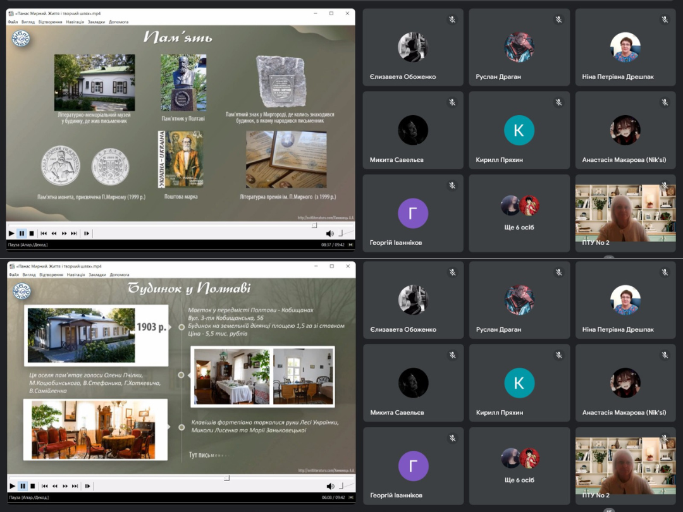683x512 pixels.
Task: Click the volume slider in the 08:37 player
Action: pyautogui.click(x=345, y=233)
